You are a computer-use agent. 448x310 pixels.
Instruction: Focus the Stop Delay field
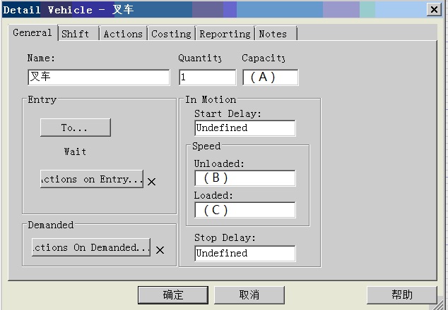[x=244, y=253]
